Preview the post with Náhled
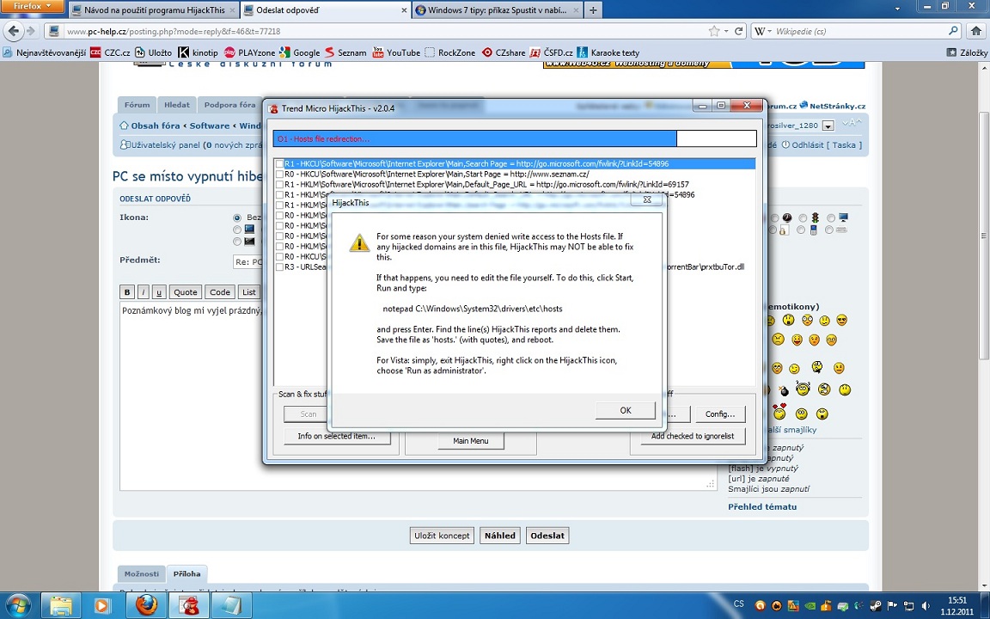The image size is (990, 619). [x=500, y=536]
